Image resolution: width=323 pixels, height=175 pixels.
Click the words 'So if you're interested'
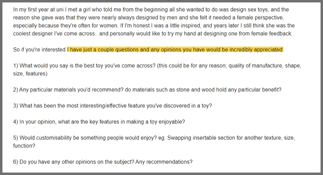click(x=39, y=49)
